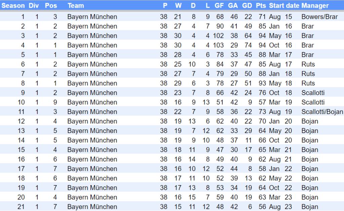Click the Bayern München cell in season 21
The width and height of the screenshot is (344, 211).
click(x=92, y=207)
